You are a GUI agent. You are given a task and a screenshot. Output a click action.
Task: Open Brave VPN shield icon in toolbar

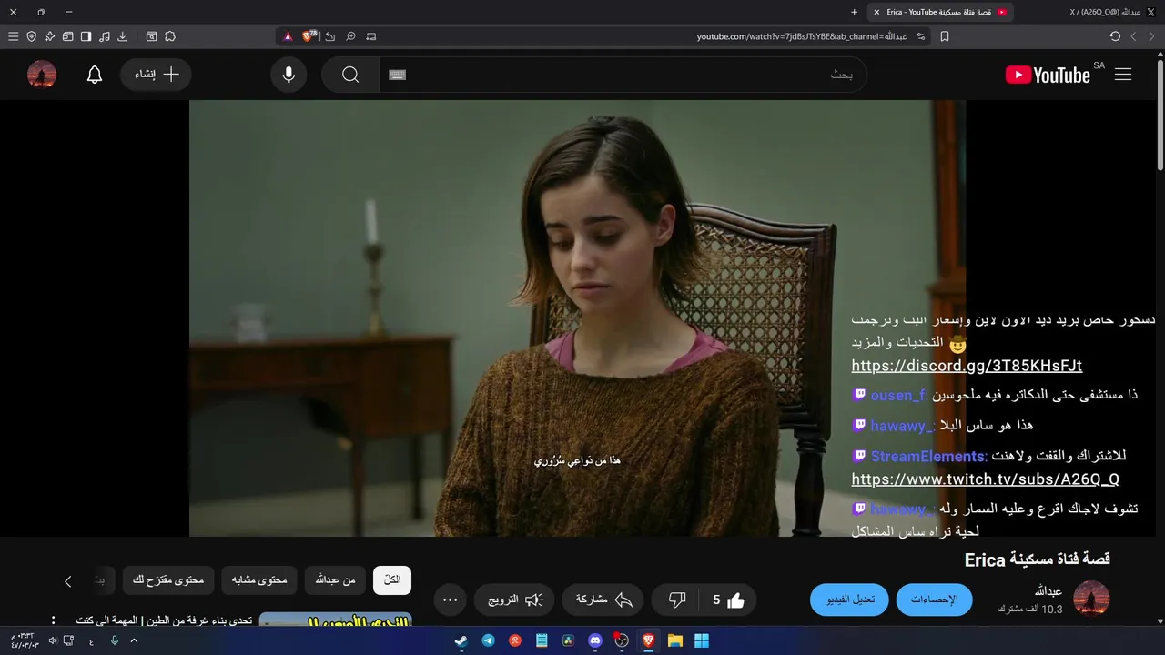[x=32, y=36]
